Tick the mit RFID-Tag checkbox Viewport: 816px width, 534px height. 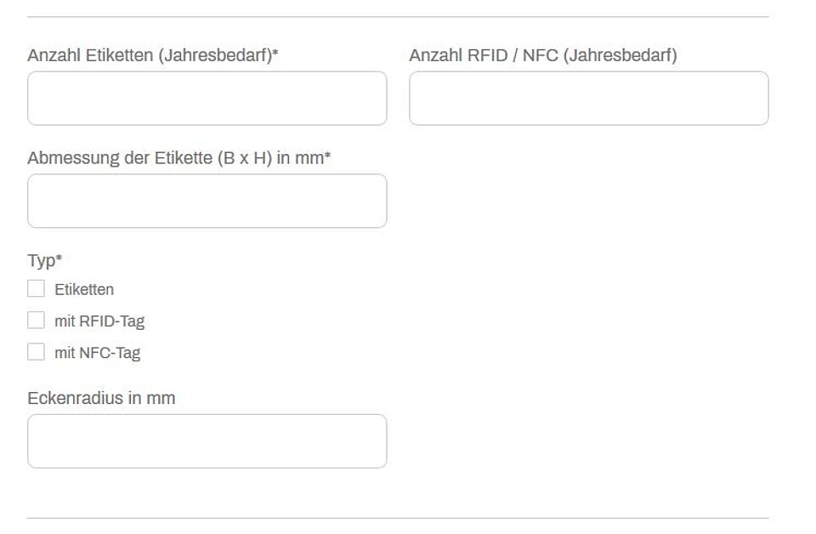coord(36,321)
